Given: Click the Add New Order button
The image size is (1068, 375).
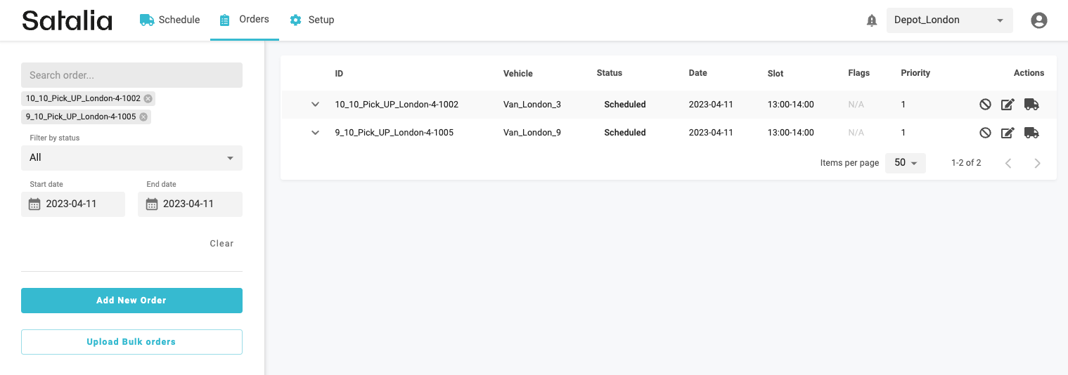Looking at the screenshot, I should tap(131, 301).
